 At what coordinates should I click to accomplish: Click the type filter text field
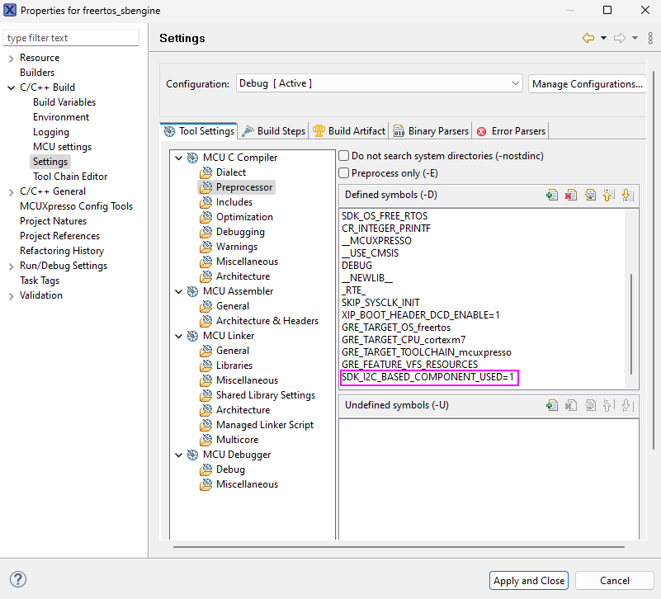click(x=70, y=37)
